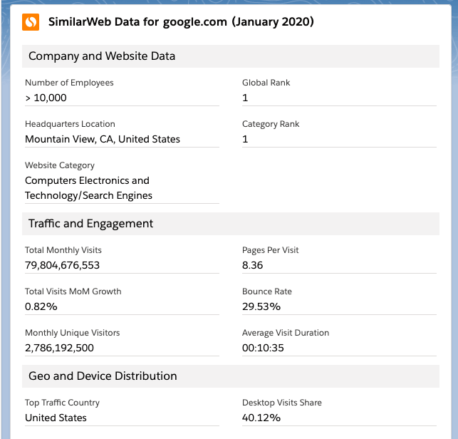458x439 pixels.
Task: Select the Traffic and Engagement section header
Action: (231, 224)
